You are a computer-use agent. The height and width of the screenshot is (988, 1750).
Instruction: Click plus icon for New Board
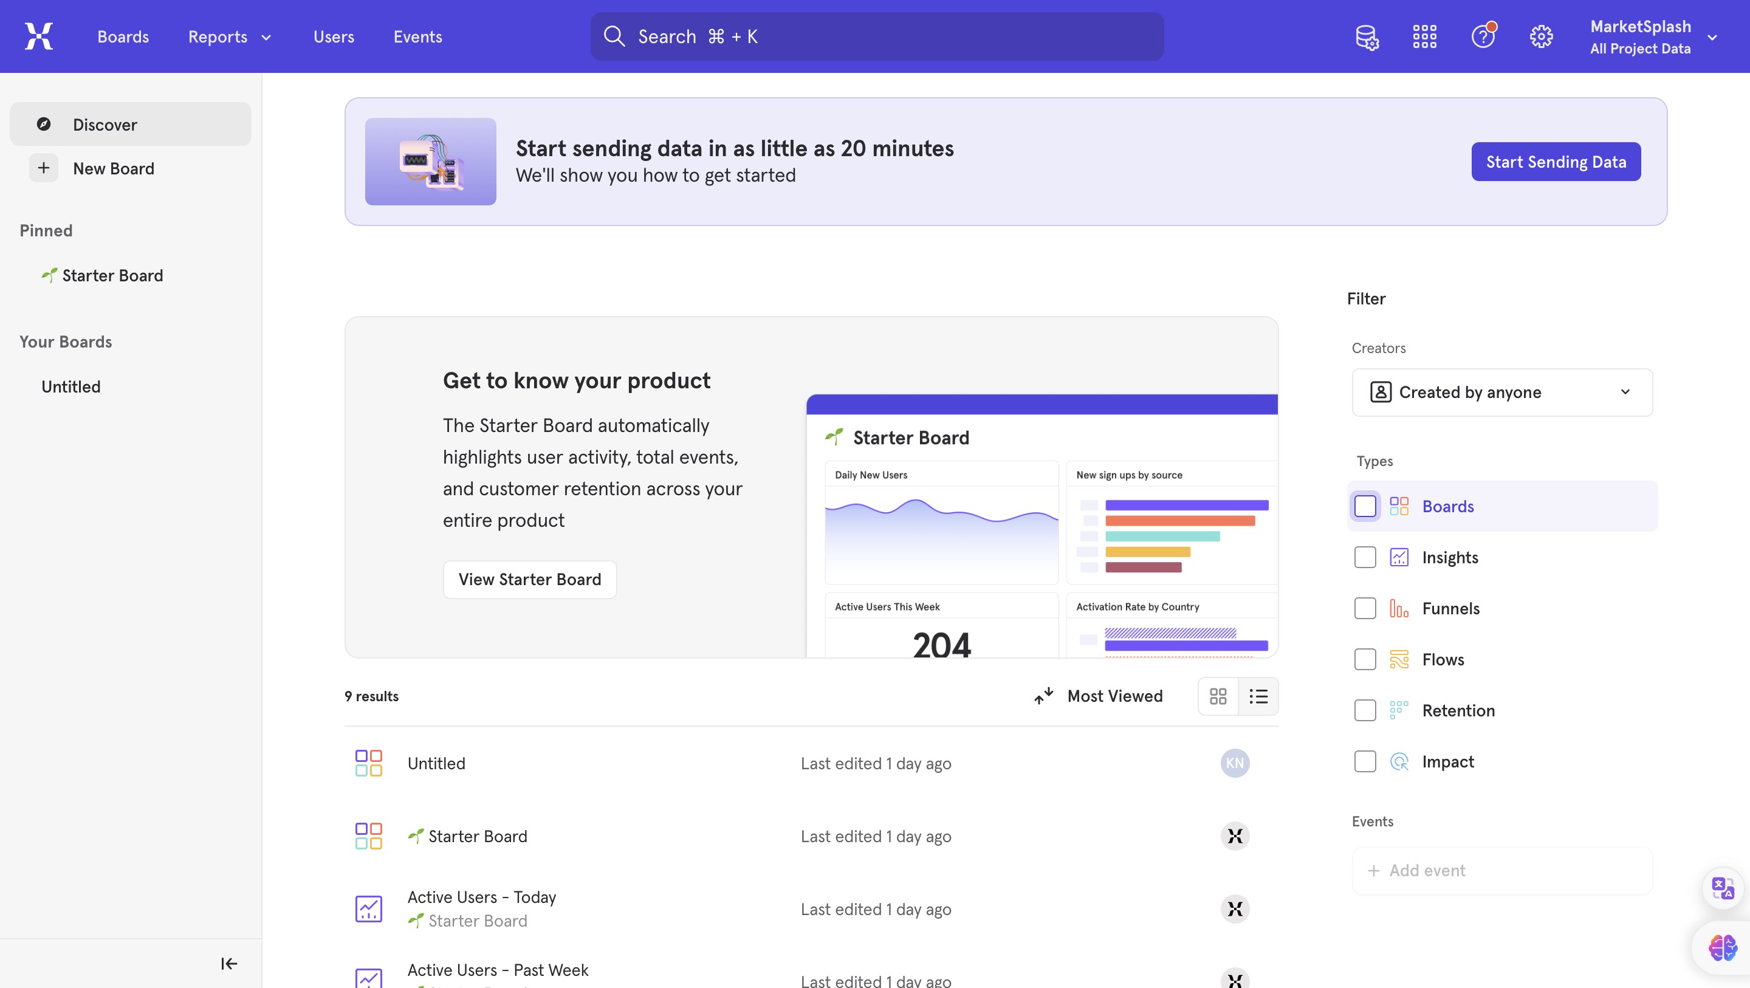click(x=44, y=168)
